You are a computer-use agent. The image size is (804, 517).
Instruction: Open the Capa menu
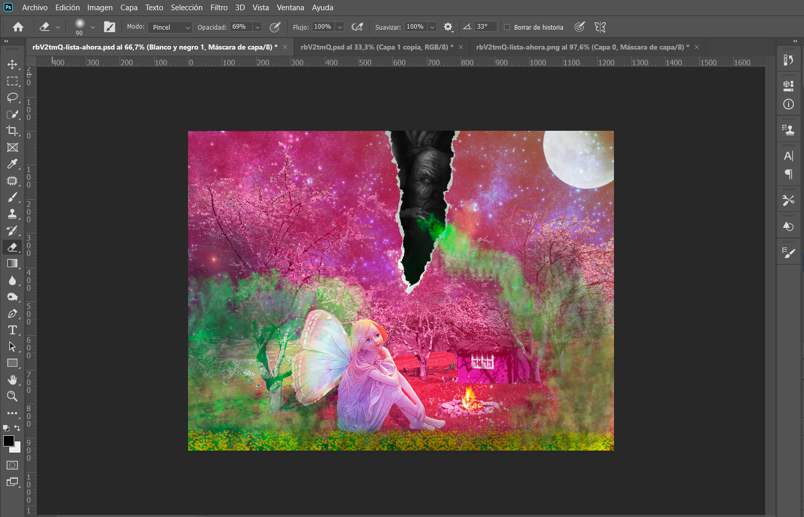(129, 8)
